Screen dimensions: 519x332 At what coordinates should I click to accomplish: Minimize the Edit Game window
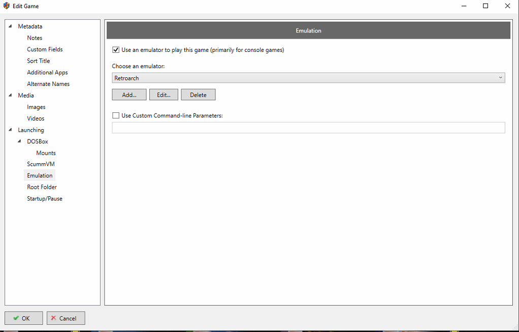click(x=464, y=6)
